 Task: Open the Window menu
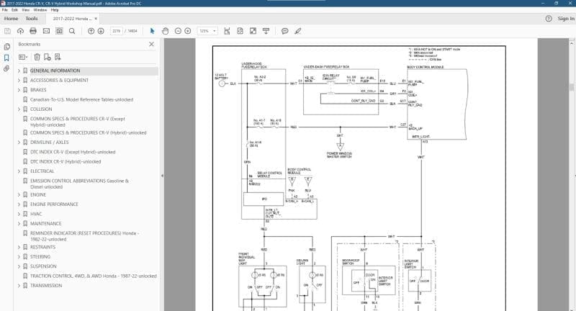pyautogui.click(x=40, y=10)
